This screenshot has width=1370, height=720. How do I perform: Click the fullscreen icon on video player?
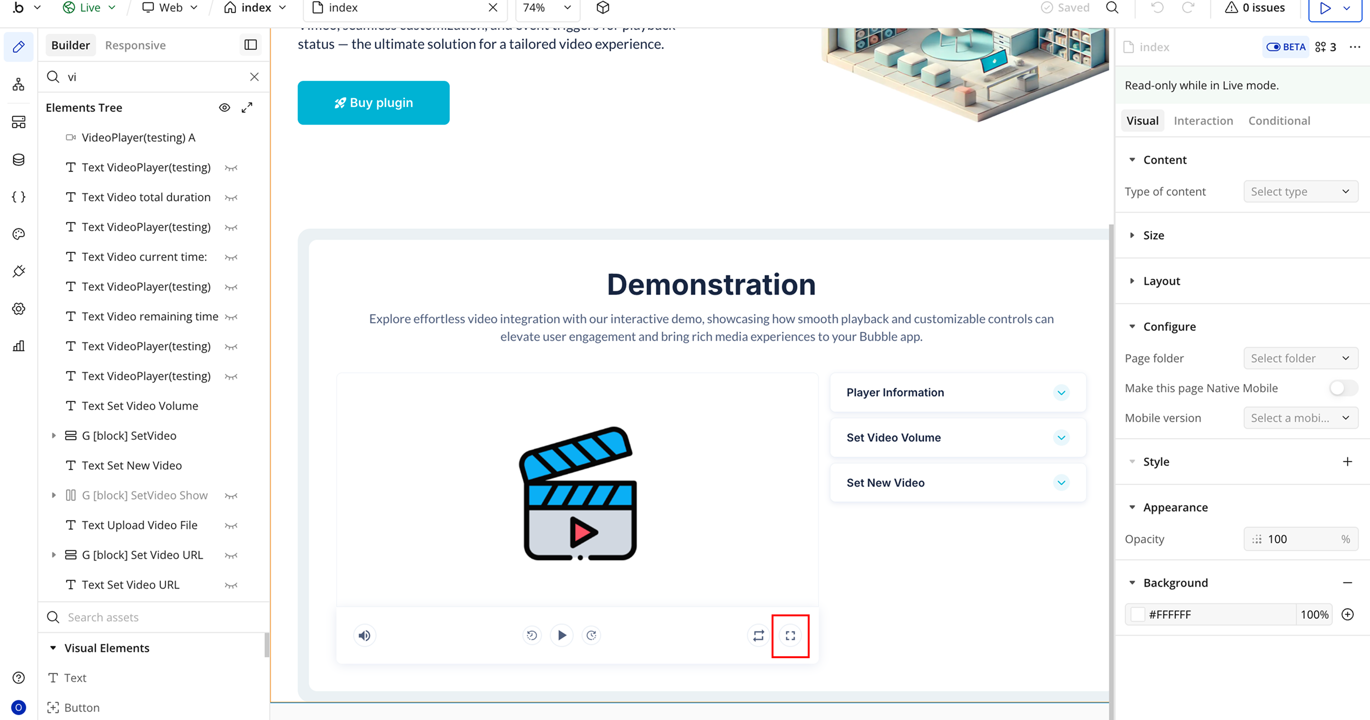(790, 635)
